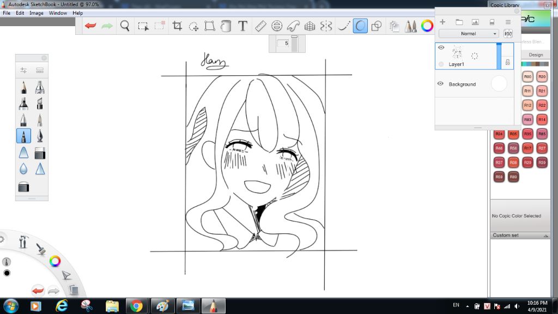
Task: Click Undo arrow in corner lagoon
Action: tap(38, 291)
